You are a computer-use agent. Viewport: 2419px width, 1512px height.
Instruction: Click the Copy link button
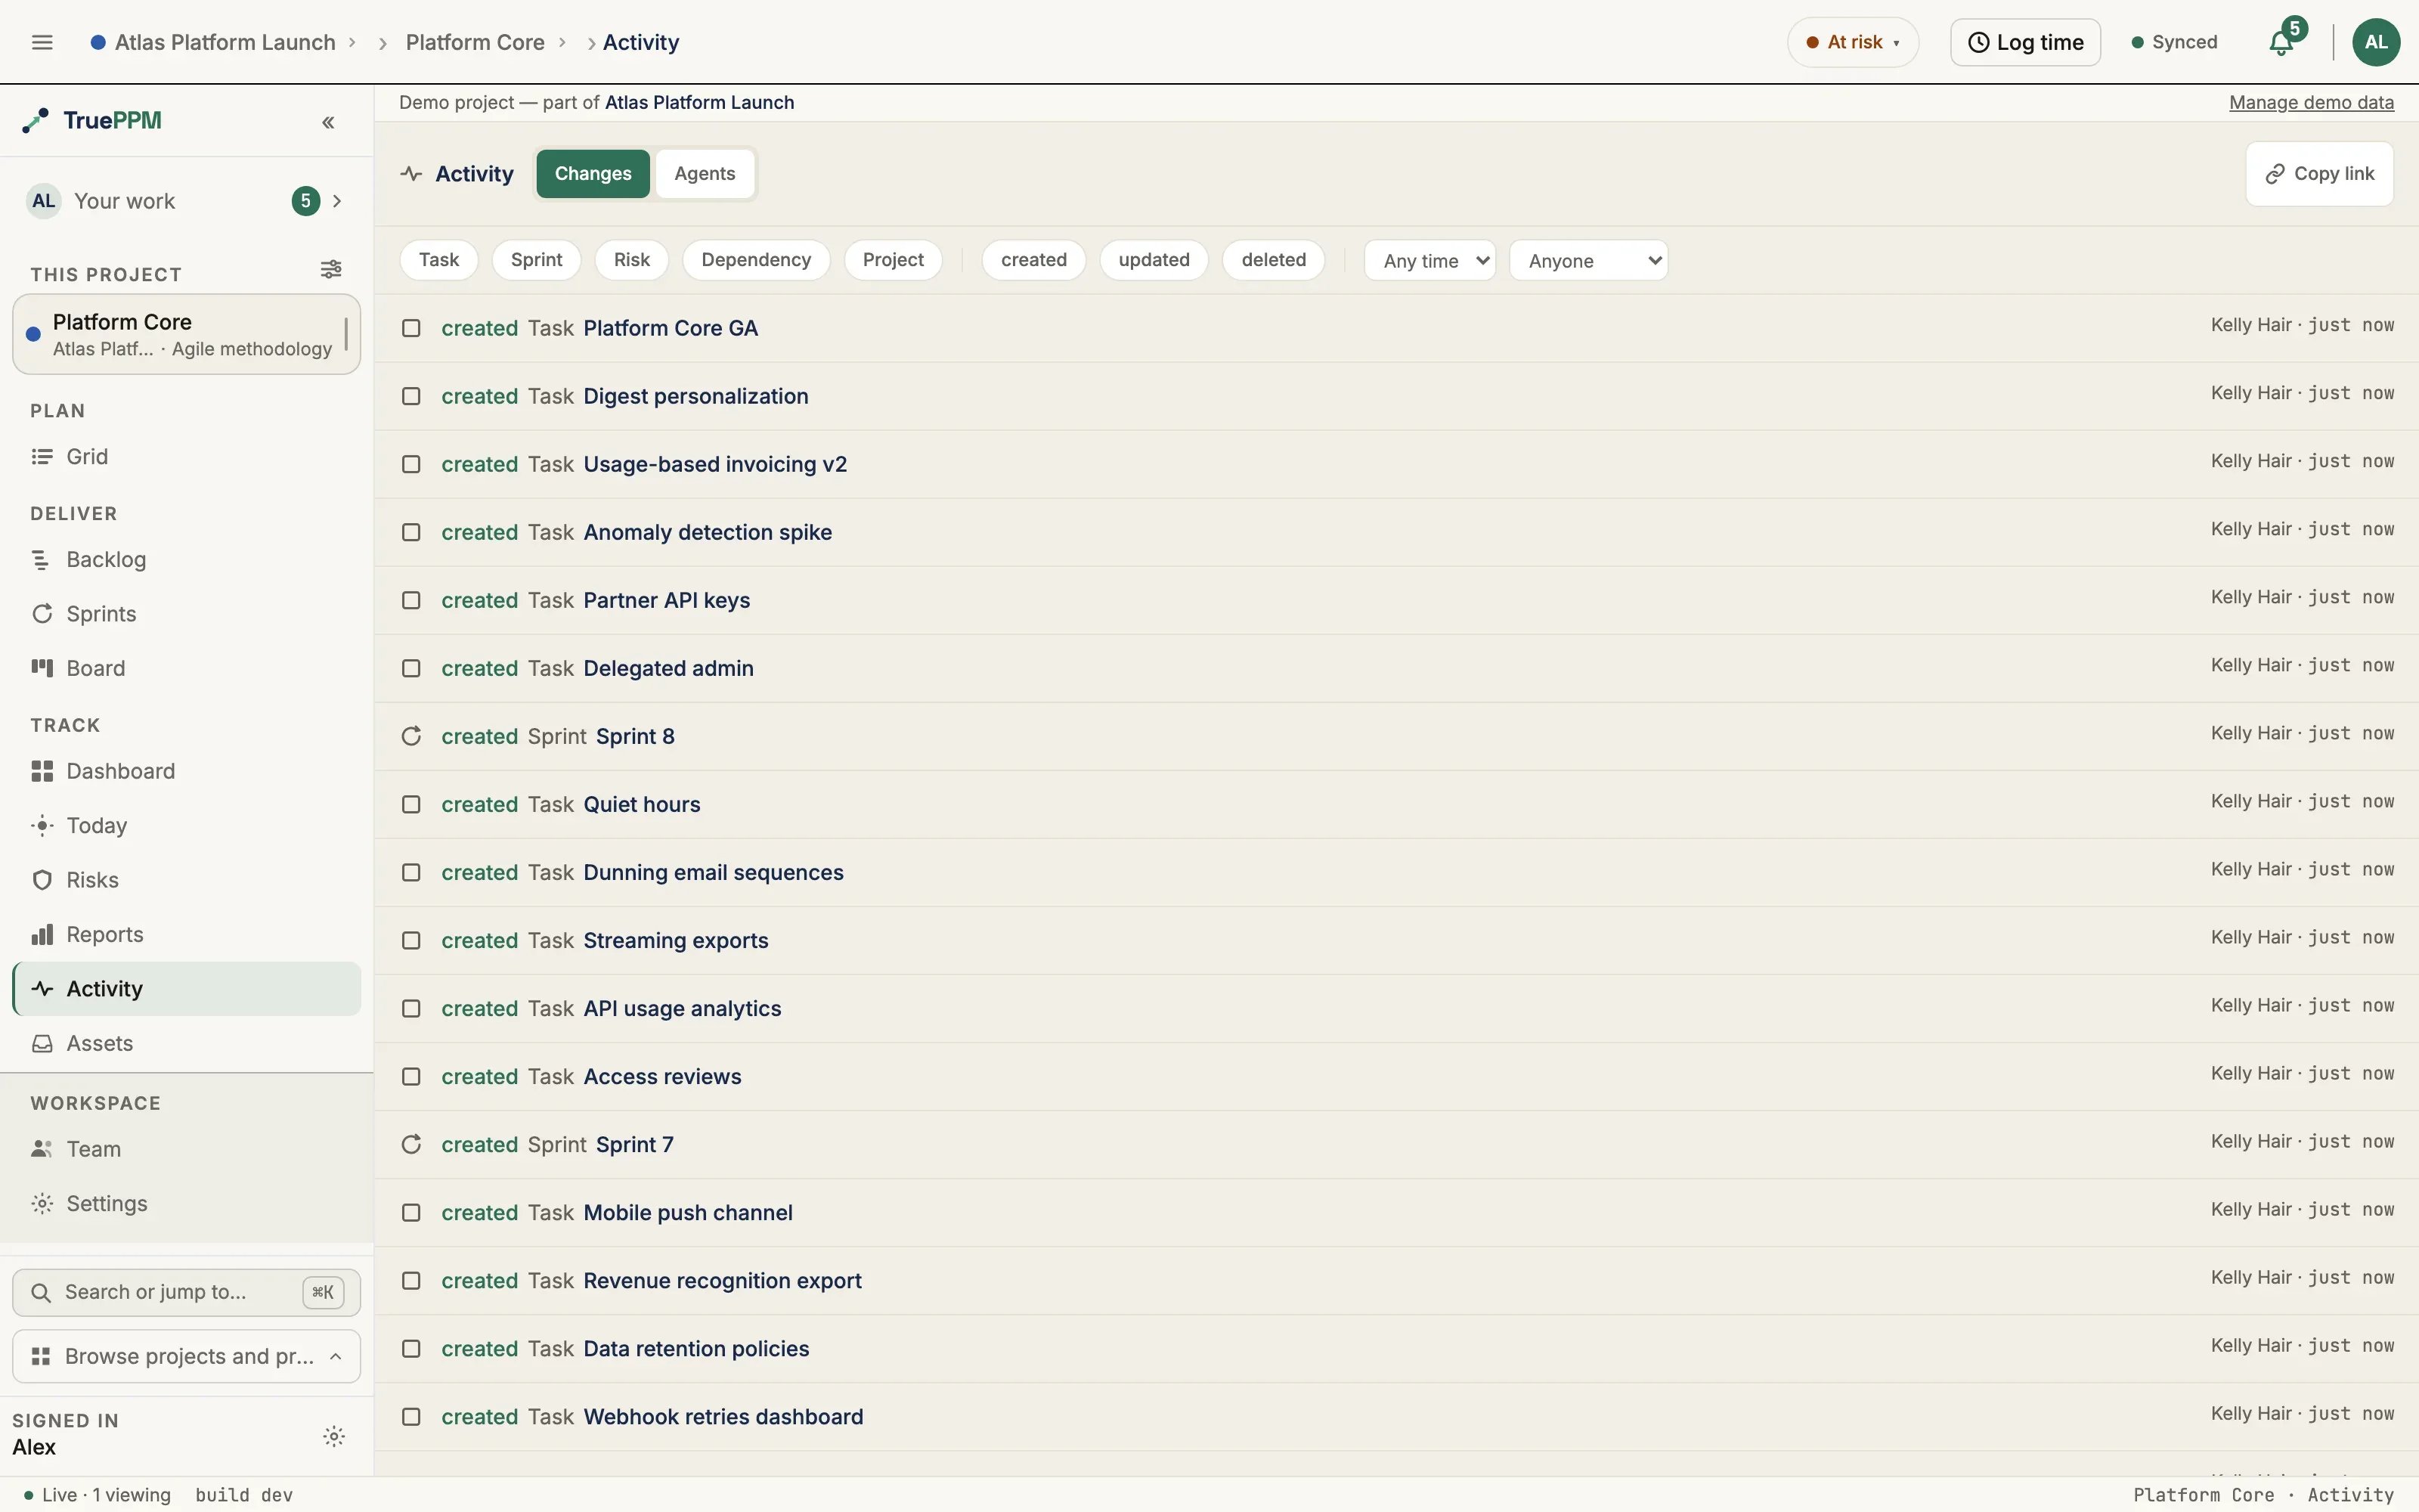pos(2319,174)
